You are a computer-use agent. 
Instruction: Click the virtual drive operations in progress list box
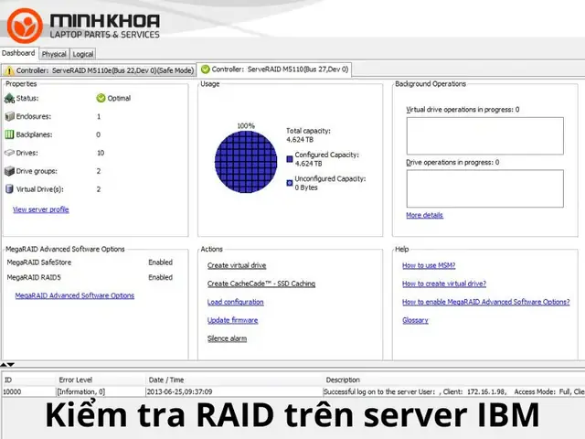[485, 136]
